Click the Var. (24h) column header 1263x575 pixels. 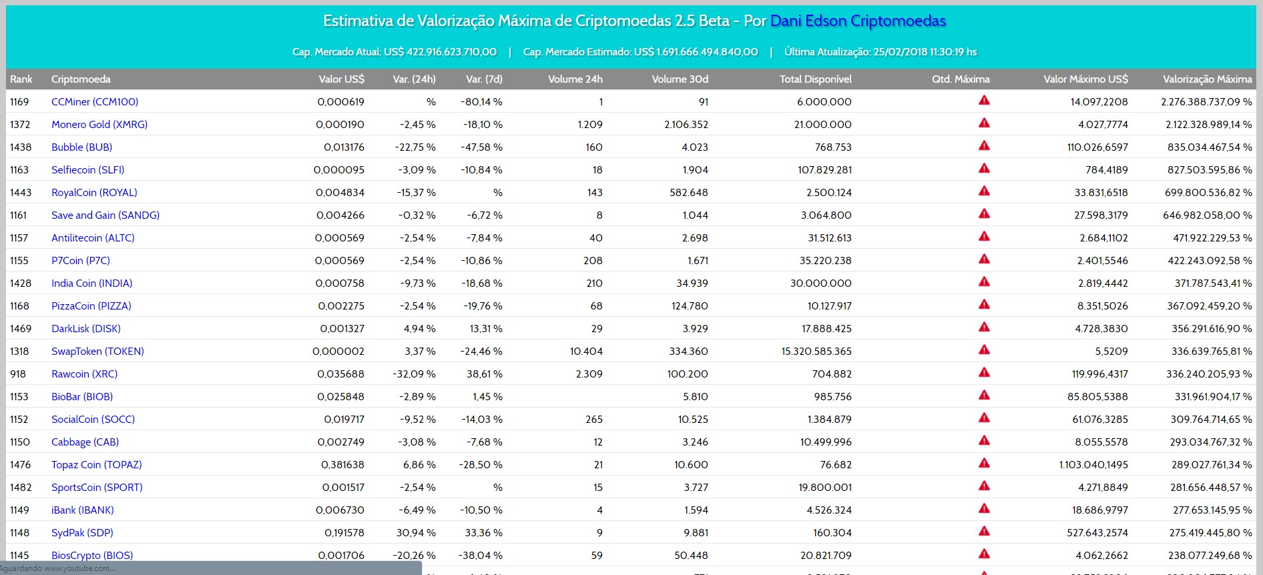(414, 79)
